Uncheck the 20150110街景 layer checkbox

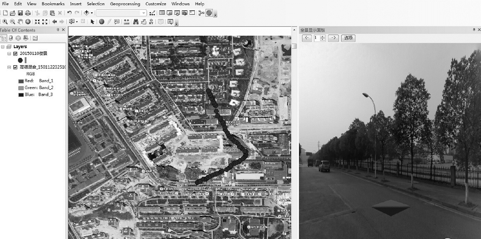point(15,54)
